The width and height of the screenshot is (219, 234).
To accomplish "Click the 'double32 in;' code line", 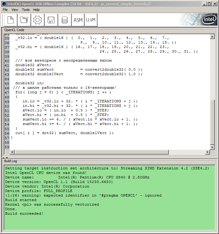I will (29, 83).
